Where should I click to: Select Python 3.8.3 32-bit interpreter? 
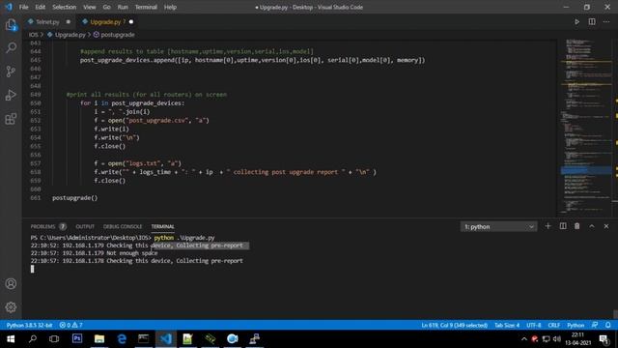pyautogui.click(x=30, y=325)
